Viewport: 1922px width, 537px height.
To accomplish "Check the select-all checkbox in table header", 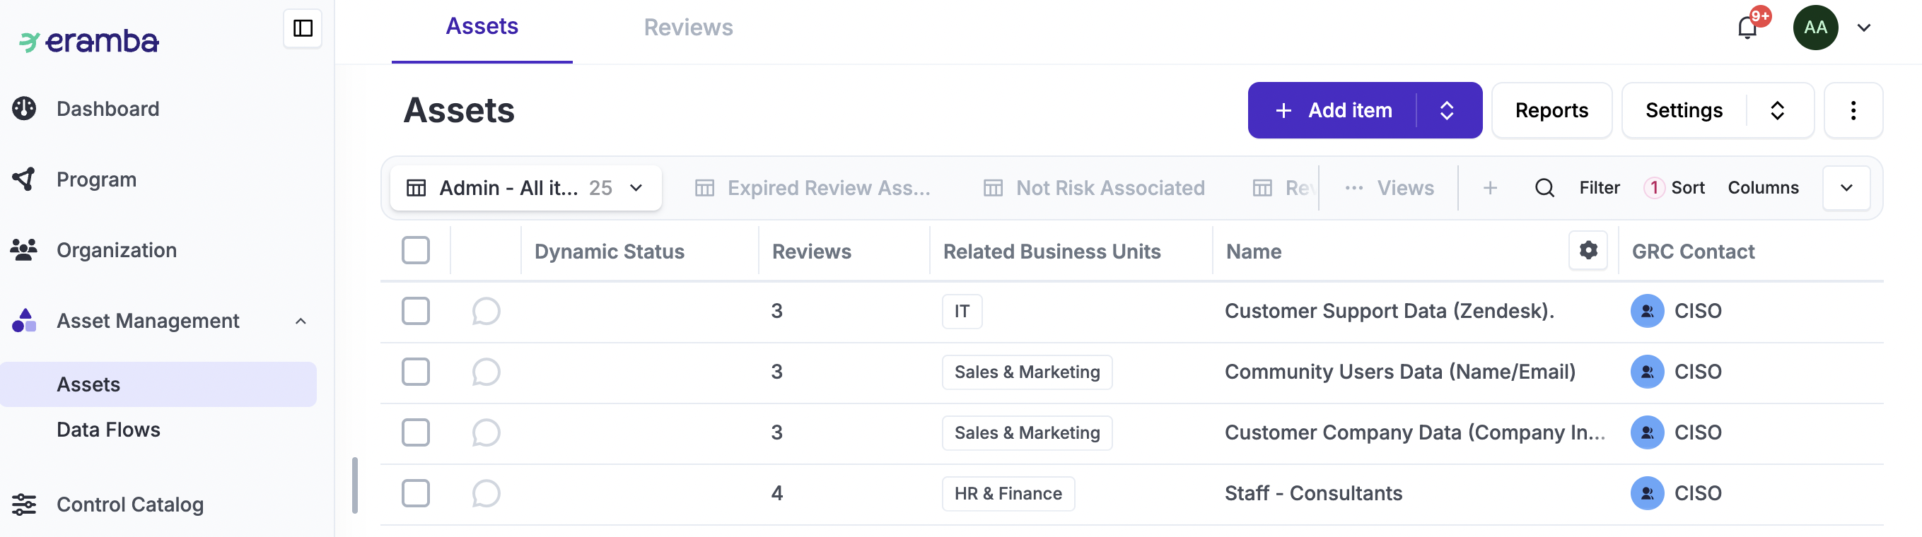I will click(416, 251).
